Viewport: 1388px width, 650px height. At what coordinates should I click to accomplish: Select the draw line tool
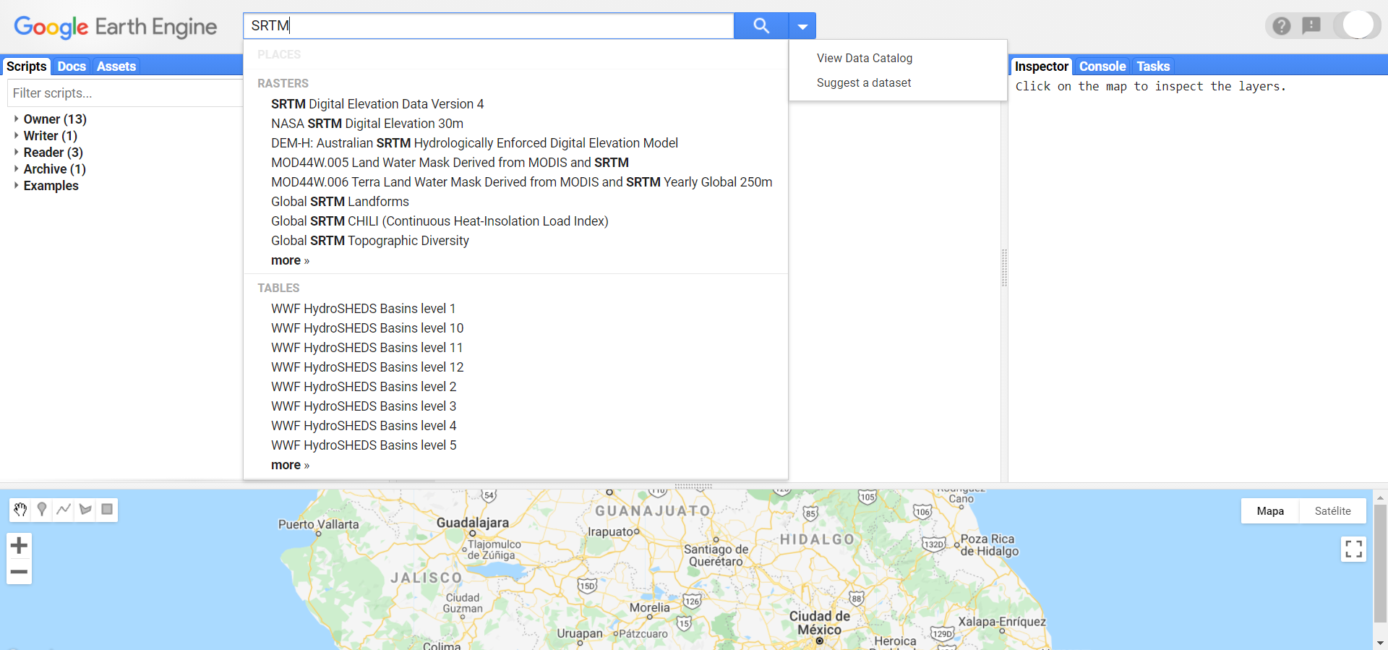64,510
